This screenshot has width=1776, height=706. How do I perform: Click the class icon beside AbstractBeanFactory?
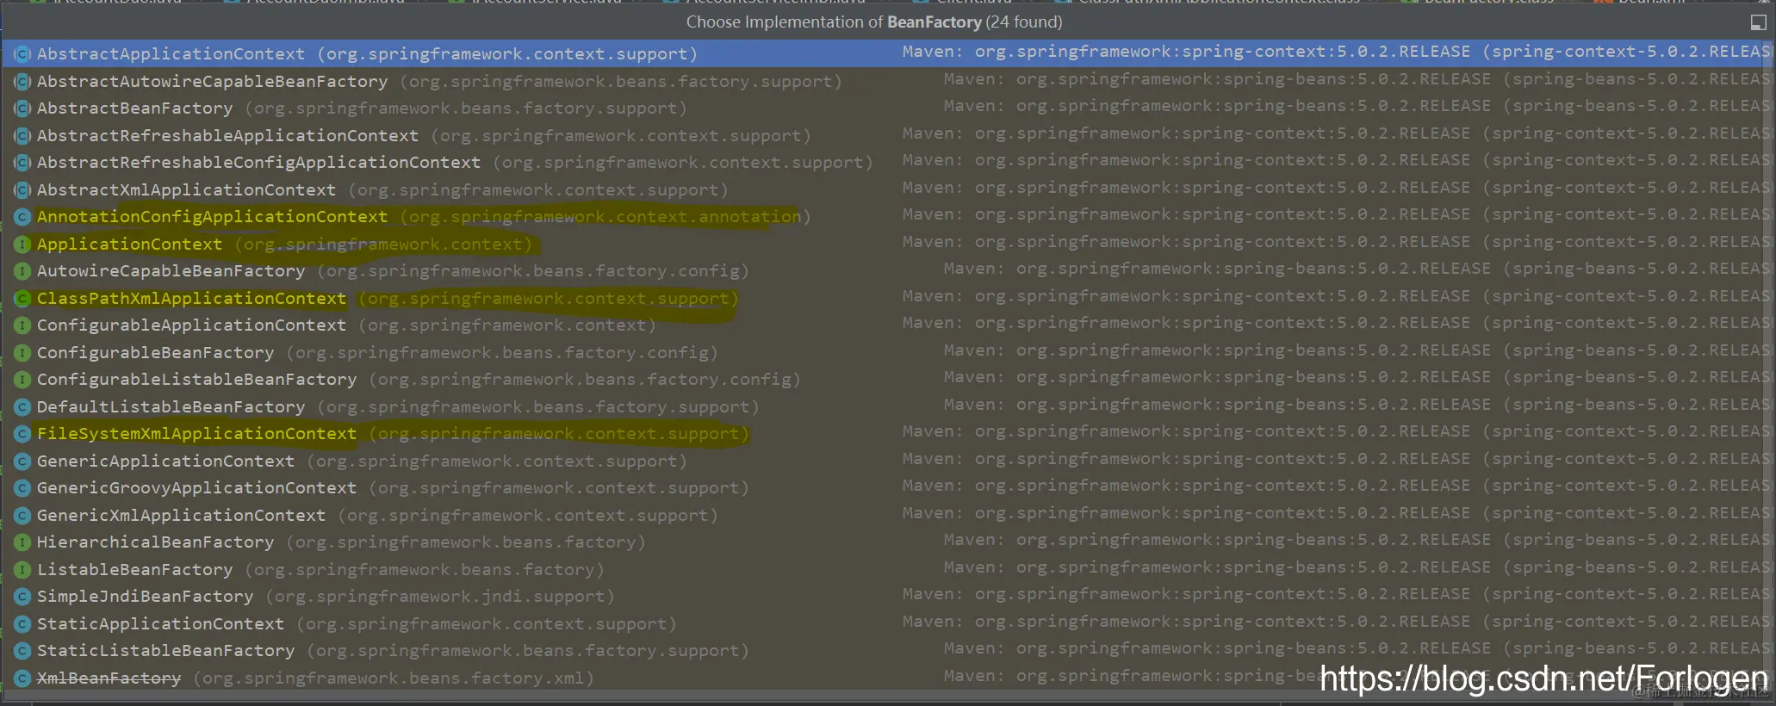22,108
